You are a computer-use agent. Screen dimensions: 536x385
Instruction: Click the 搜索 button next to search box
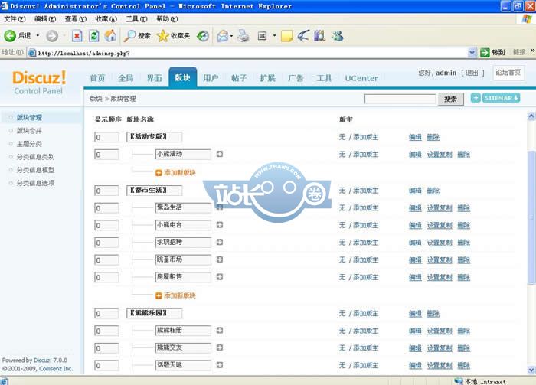450,99
